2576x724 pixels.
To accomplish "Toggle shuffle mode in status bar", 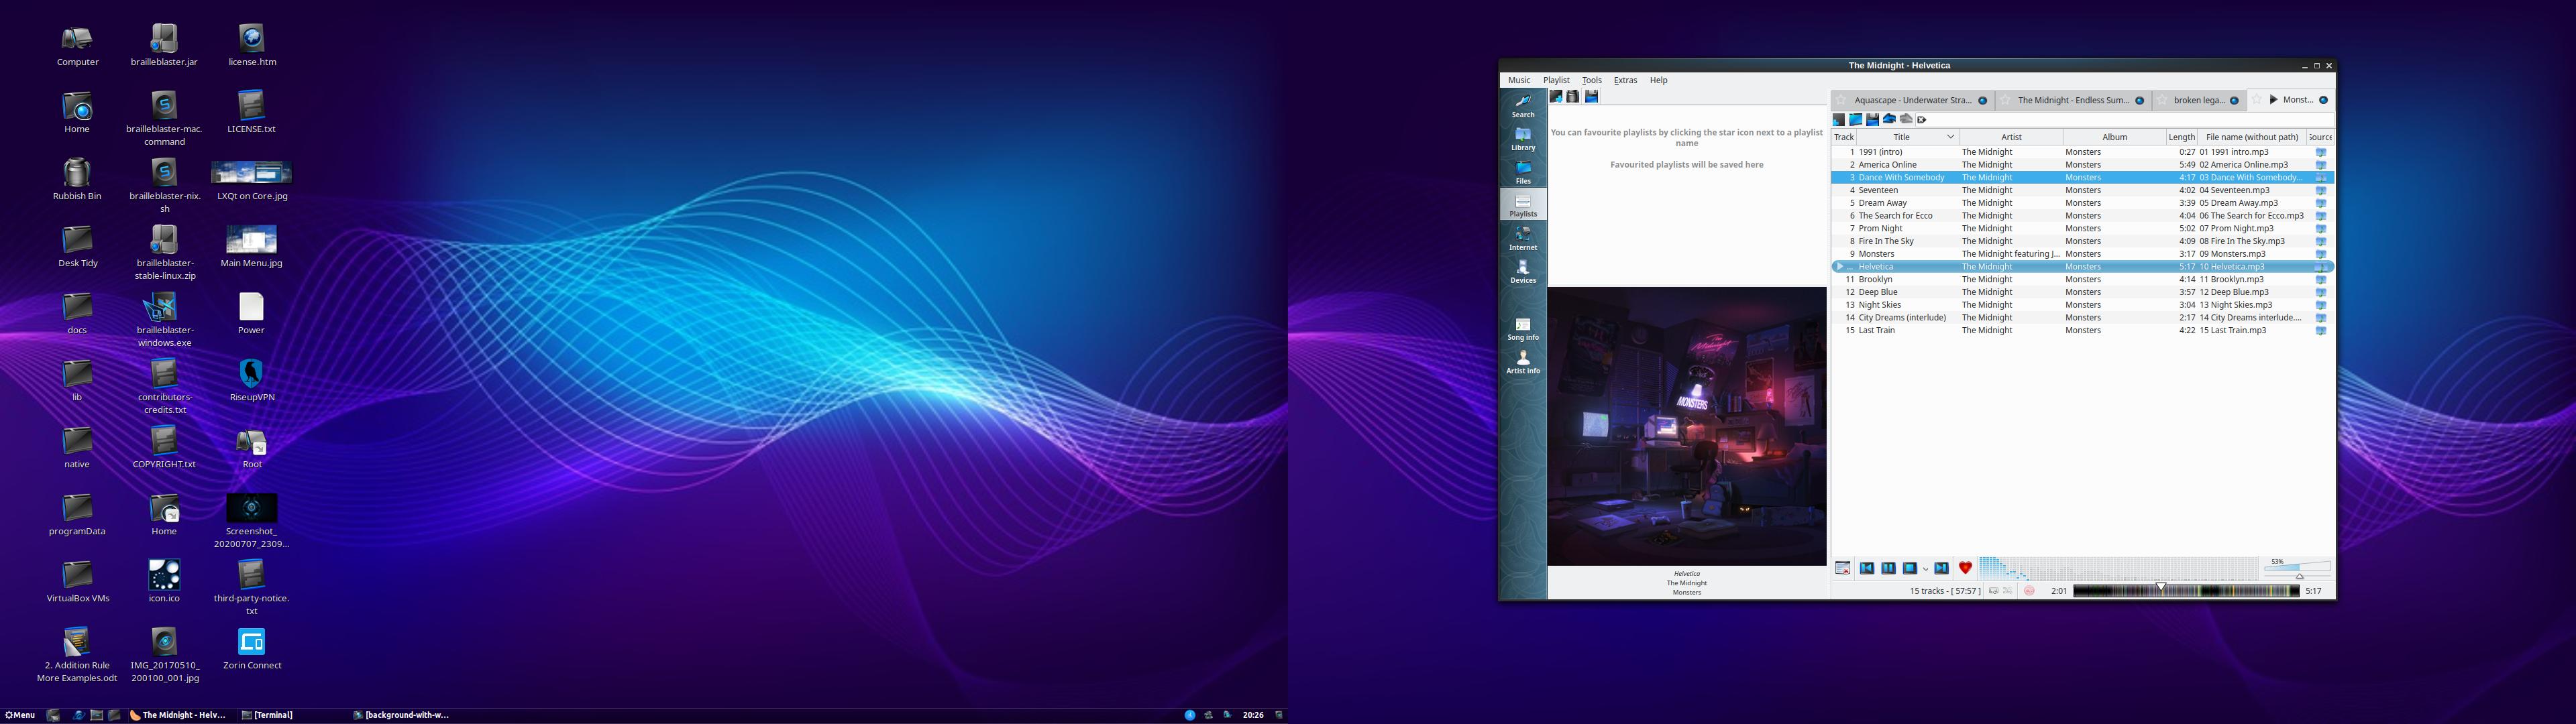I will coord(2007,591).
